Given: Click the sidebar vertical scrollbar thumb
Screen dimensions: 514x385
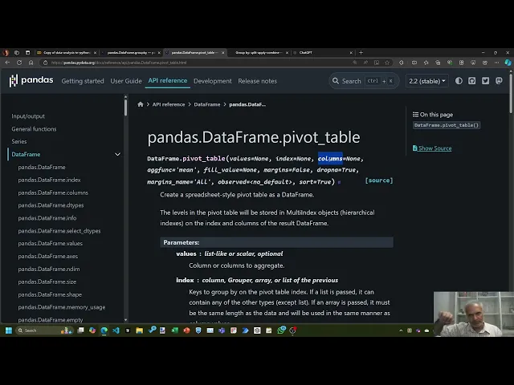Looking at the screenshot, I should 125,107.
